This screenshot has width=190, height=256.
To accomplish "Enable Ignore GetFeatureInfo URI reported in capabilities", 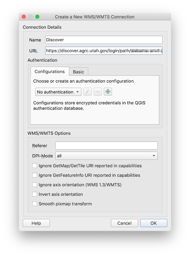I will (35, 175).
